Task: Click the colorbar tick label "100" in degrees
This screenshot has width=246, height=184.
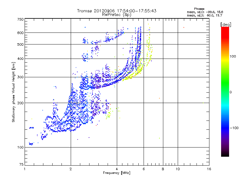Action: click(x=233, y=56)
